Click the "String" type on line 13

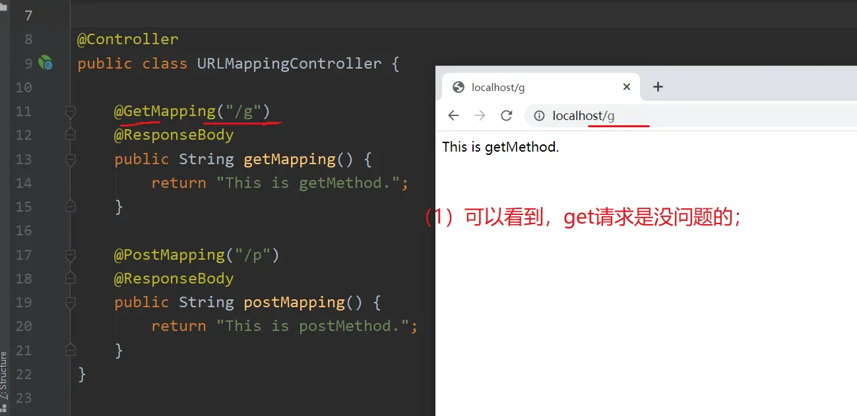point(206,160)
